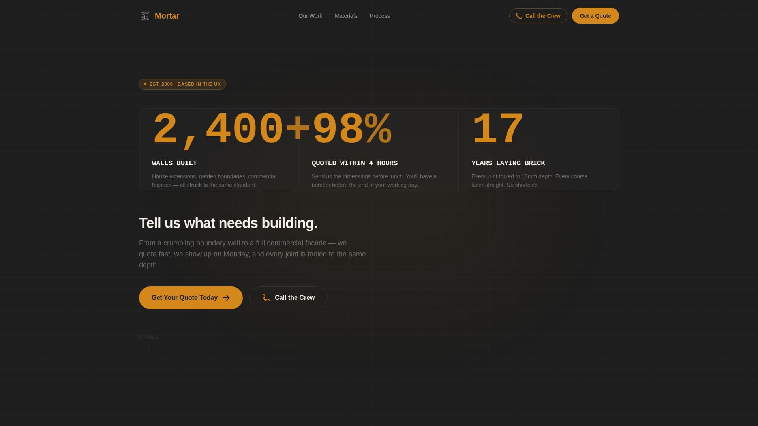Click the House extensions description text
The image size is (758, 426).
(x=214, y=181)
